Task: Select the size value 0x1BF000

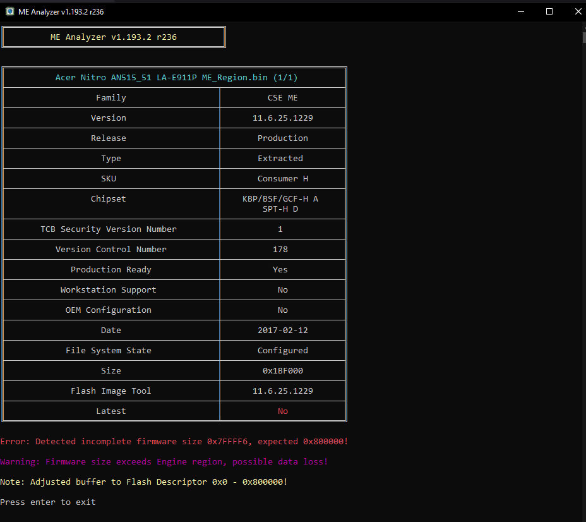Action: tap(282, 370)
